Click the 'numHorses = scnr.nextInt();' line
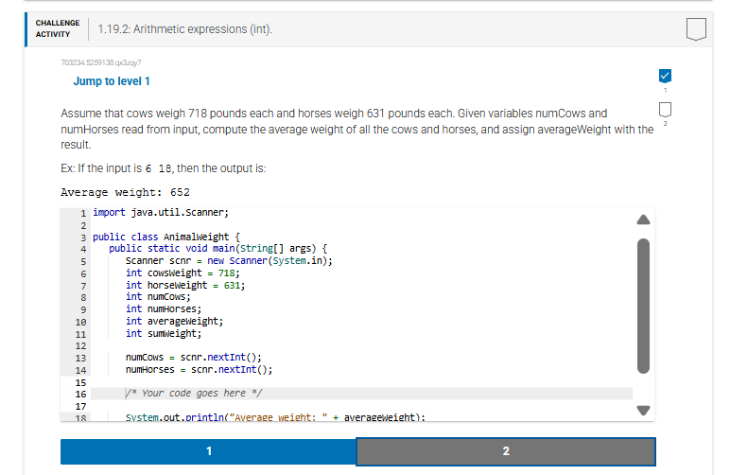The width and height of the screenshot is (730, 475). pyautogui.click(x=200, y=370)
